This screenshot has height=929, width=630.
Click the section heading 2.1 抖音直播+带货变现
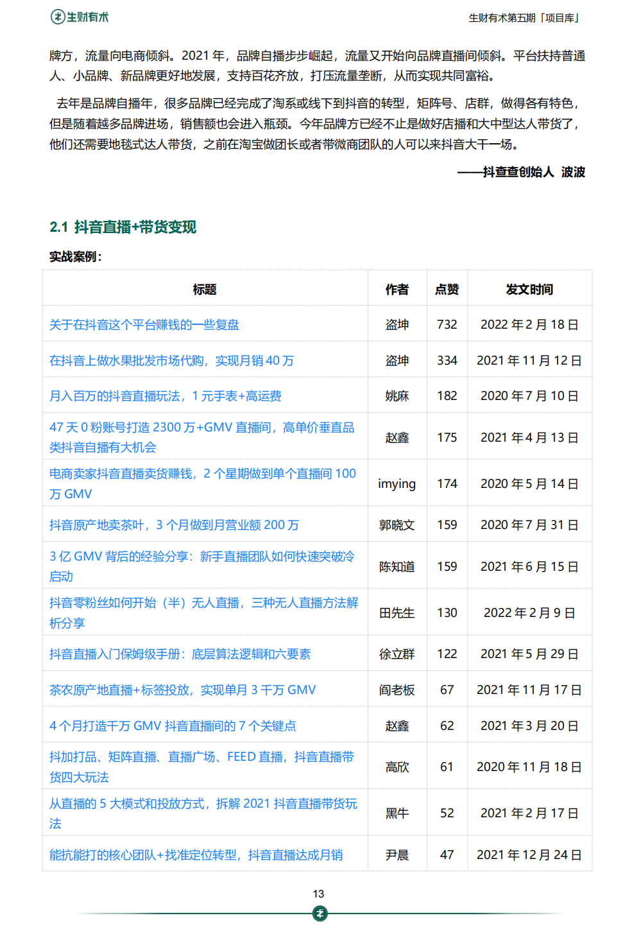click(123, 227)
